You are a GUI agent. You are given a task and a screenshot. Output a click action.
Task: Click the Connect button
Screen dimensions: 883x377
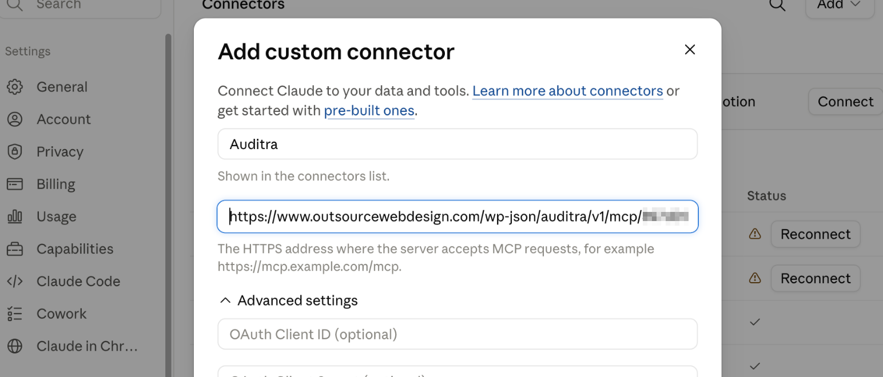pyautogui.click(x=845, y=102)
